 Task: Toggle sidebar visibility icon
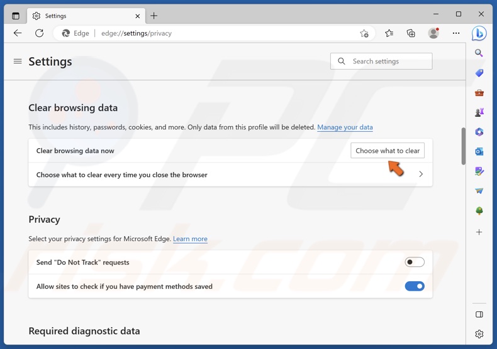coord(479,314)
